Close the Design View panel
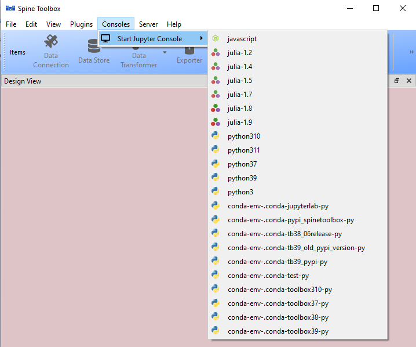 point(409,81)
